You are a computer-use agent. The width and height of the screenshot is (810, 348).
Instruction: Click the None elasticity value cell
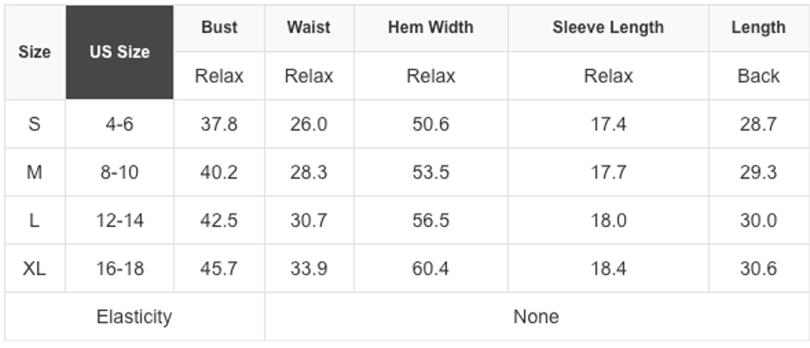(536, 317)
